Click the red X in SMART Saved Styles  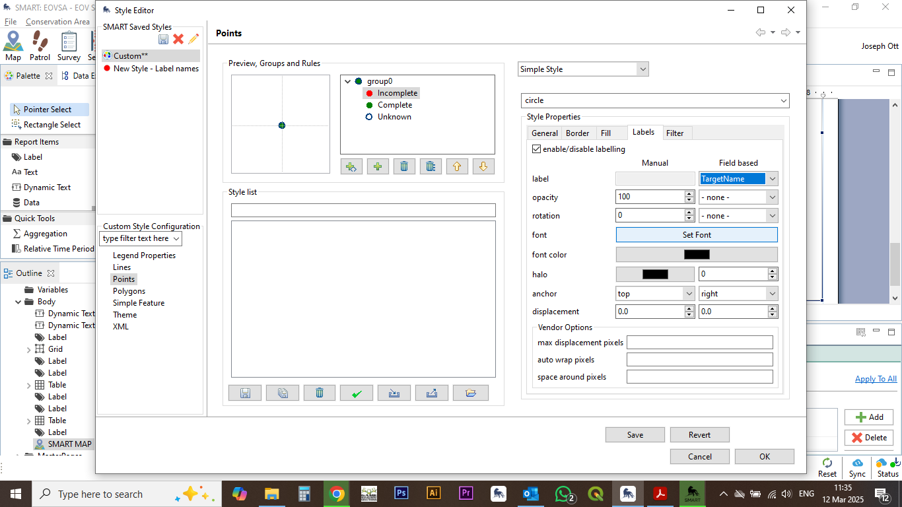[178, 40]
